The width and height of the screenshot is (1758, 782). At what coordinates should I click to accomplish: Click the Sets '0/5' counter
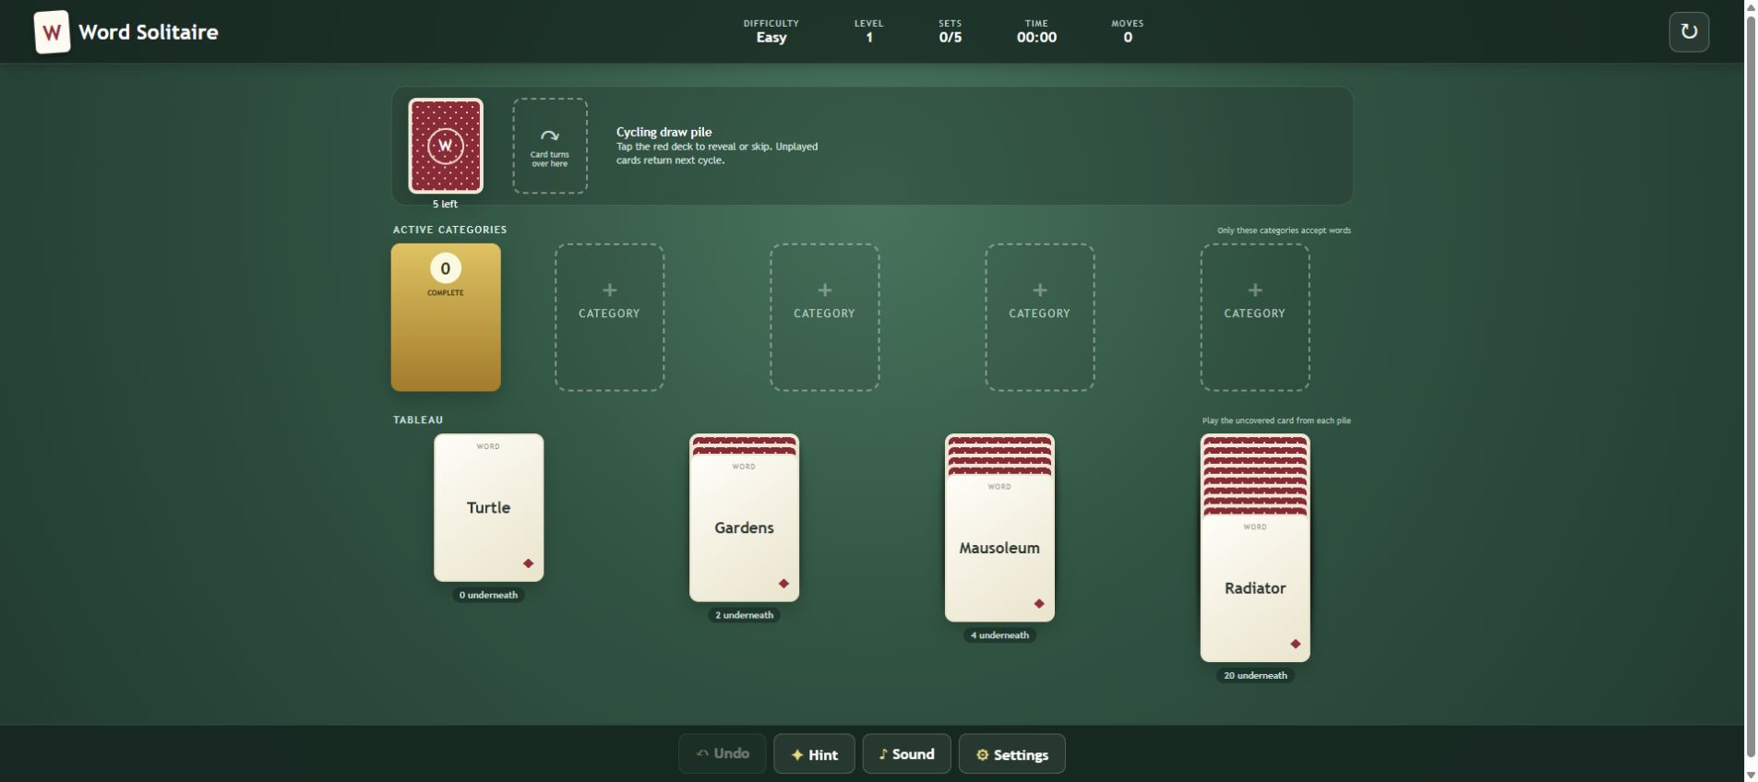pos(951,38)
